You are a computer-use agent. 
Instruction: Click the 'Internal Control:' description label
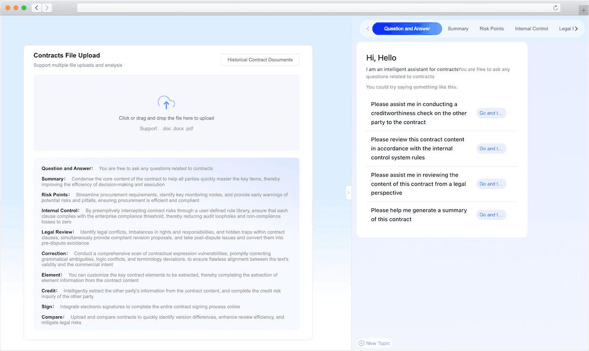tap(61, 211)
